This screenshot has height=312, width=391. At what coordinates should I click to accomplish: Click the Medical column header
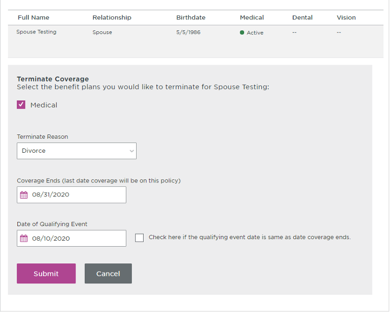[x=252, y=17]
